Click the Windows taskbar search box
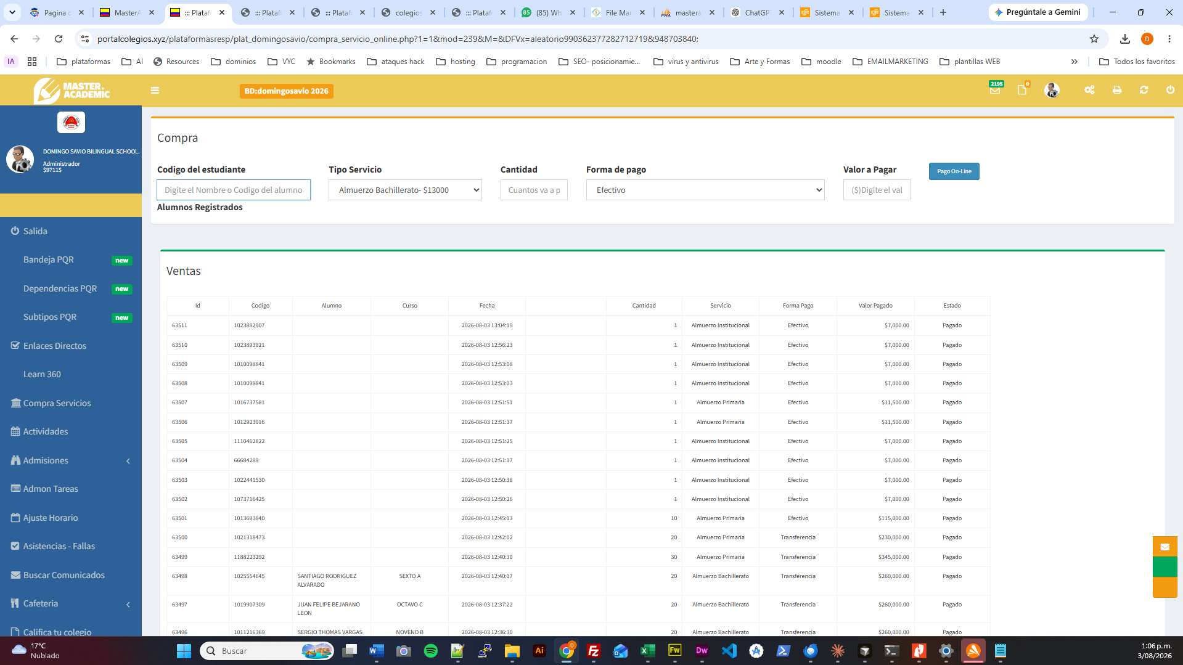The image size is (1183, 665). (x=267, y=651)
